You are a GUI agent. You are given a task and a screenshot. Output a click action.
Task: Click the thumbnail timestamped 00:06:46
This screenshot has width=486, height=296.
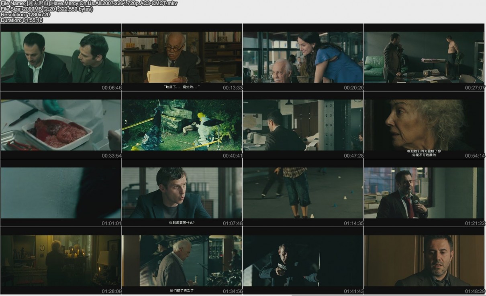pyautogui.click(x=61, y=57)
